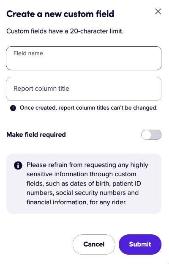The width and height of the screenshot is (169, 264).
Task: Close the custom field dialog with X
Action: point(158,11)
